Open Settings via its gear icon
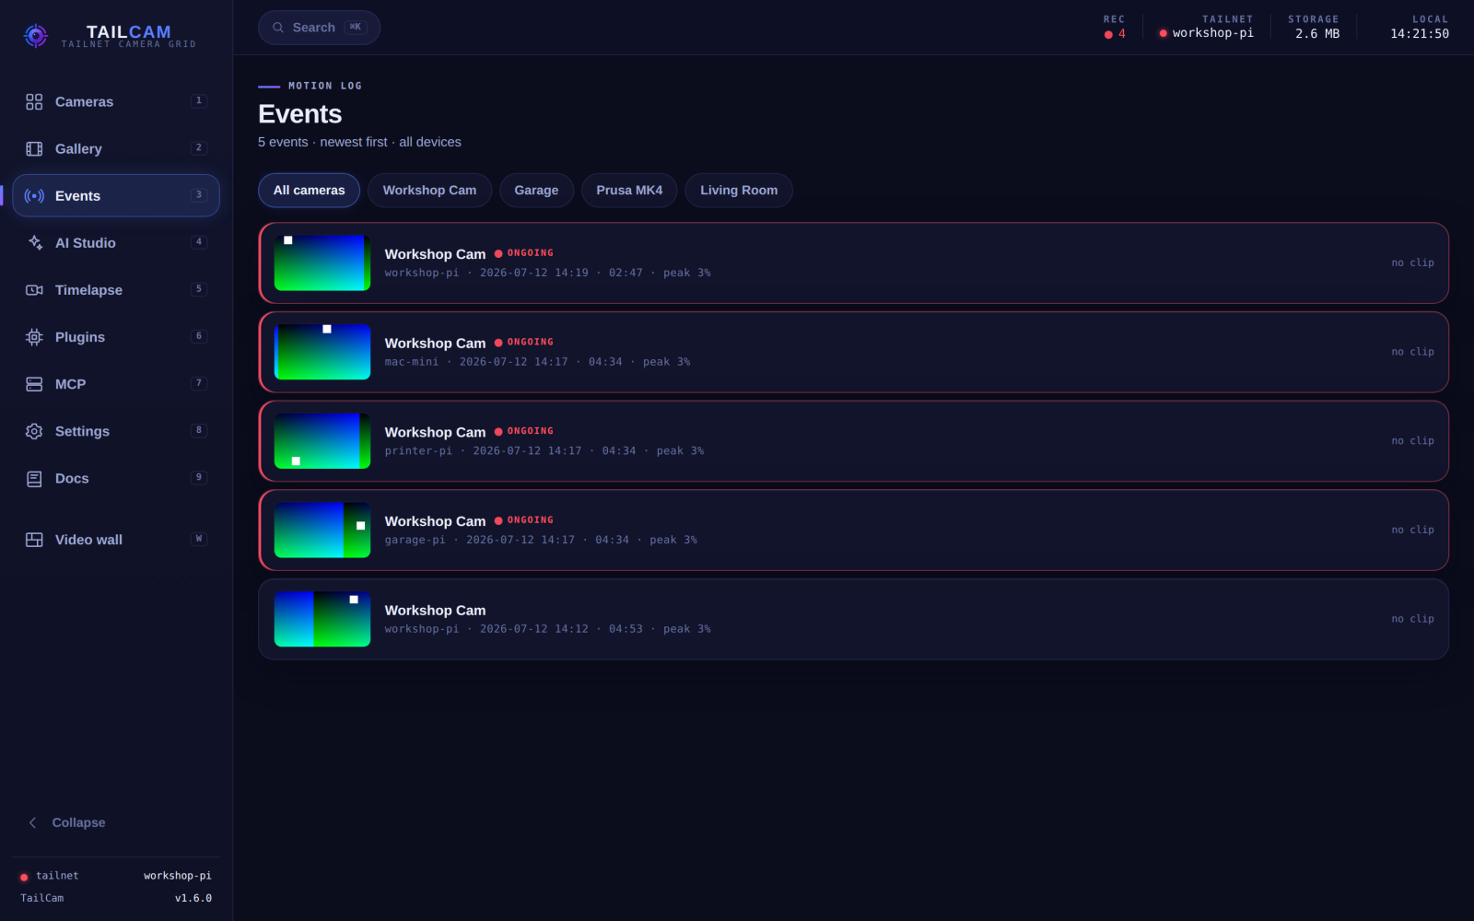1474x921 pixels. 34,431
